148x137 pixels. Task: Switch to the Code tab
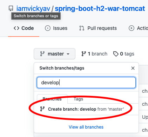coord(23,28)
